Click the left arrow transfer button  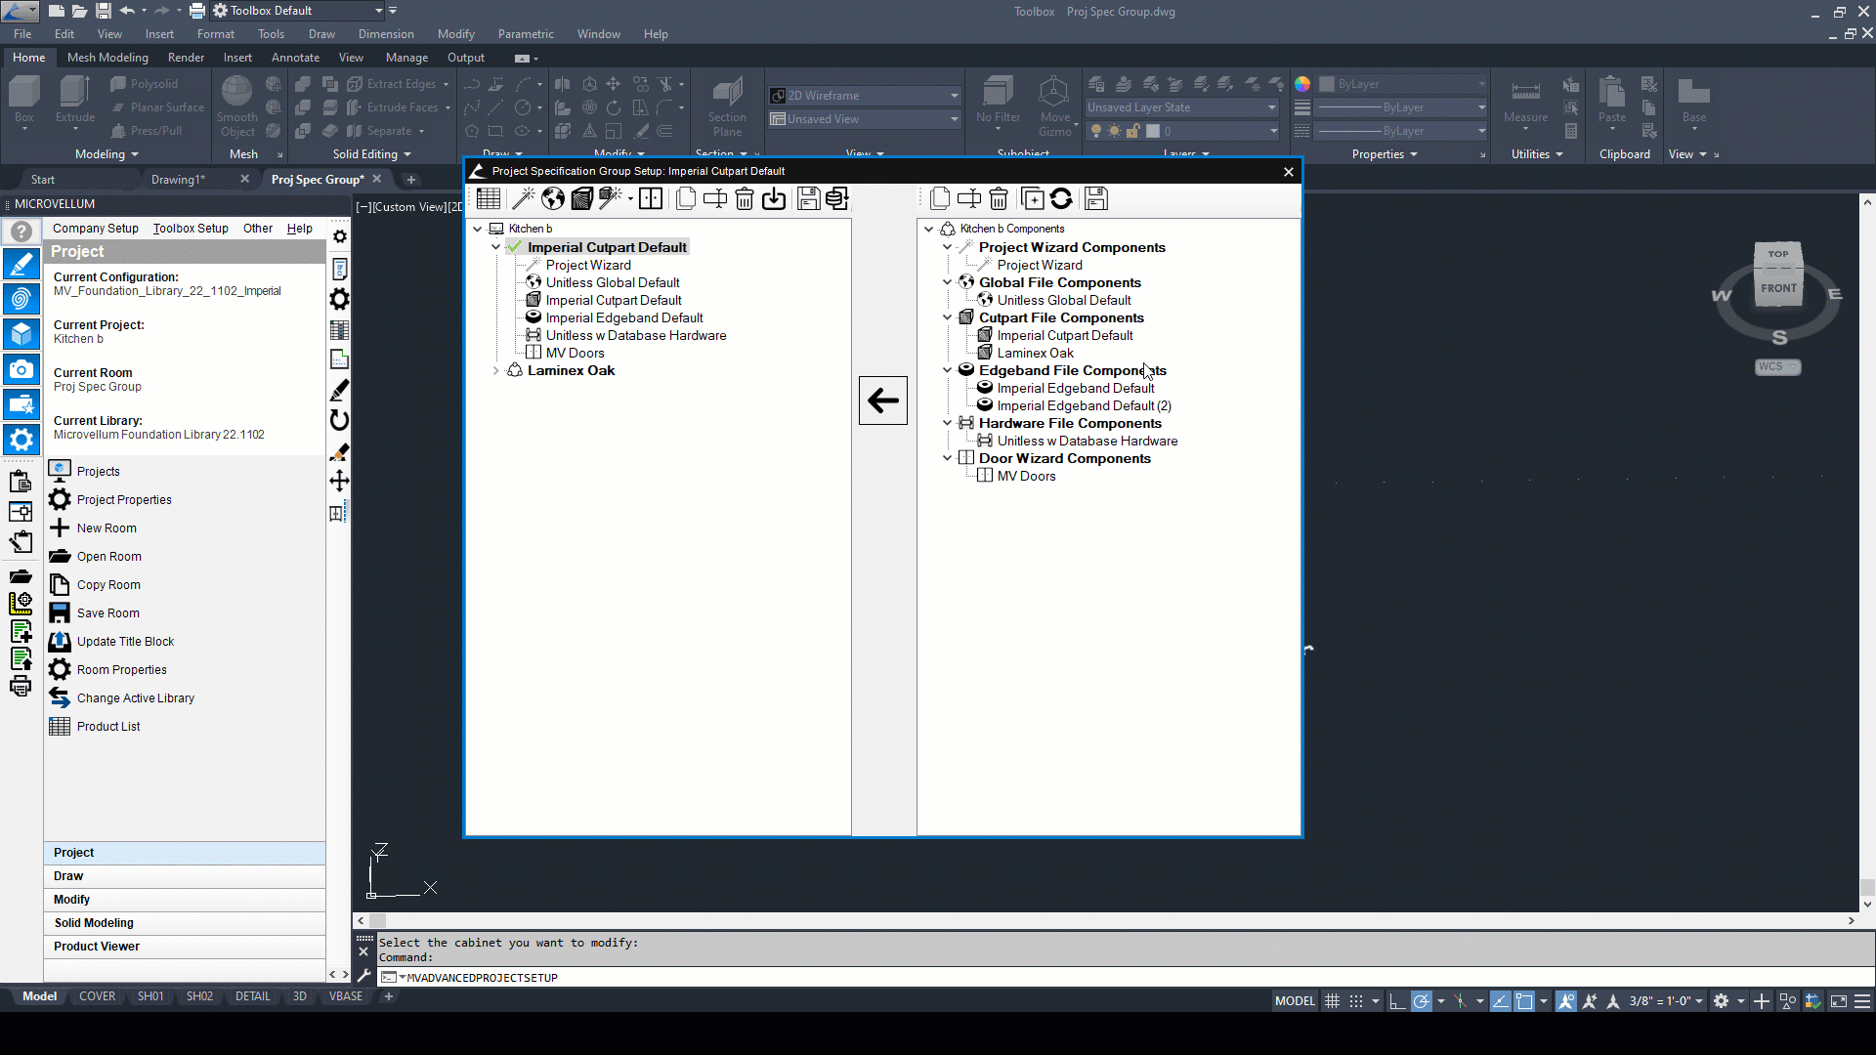point(883,401)
